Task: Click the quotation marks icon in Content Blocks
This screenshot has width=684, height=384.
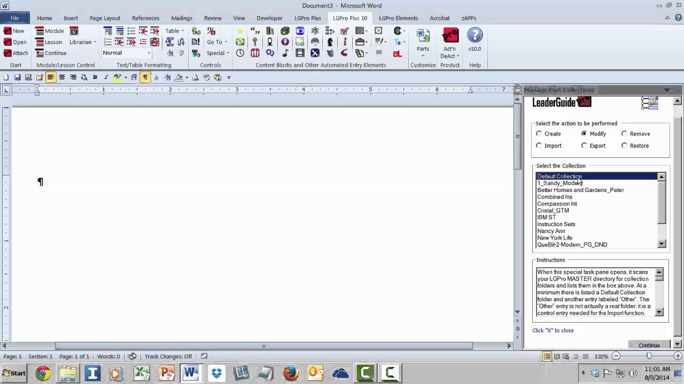Action: tap(255, 31)
